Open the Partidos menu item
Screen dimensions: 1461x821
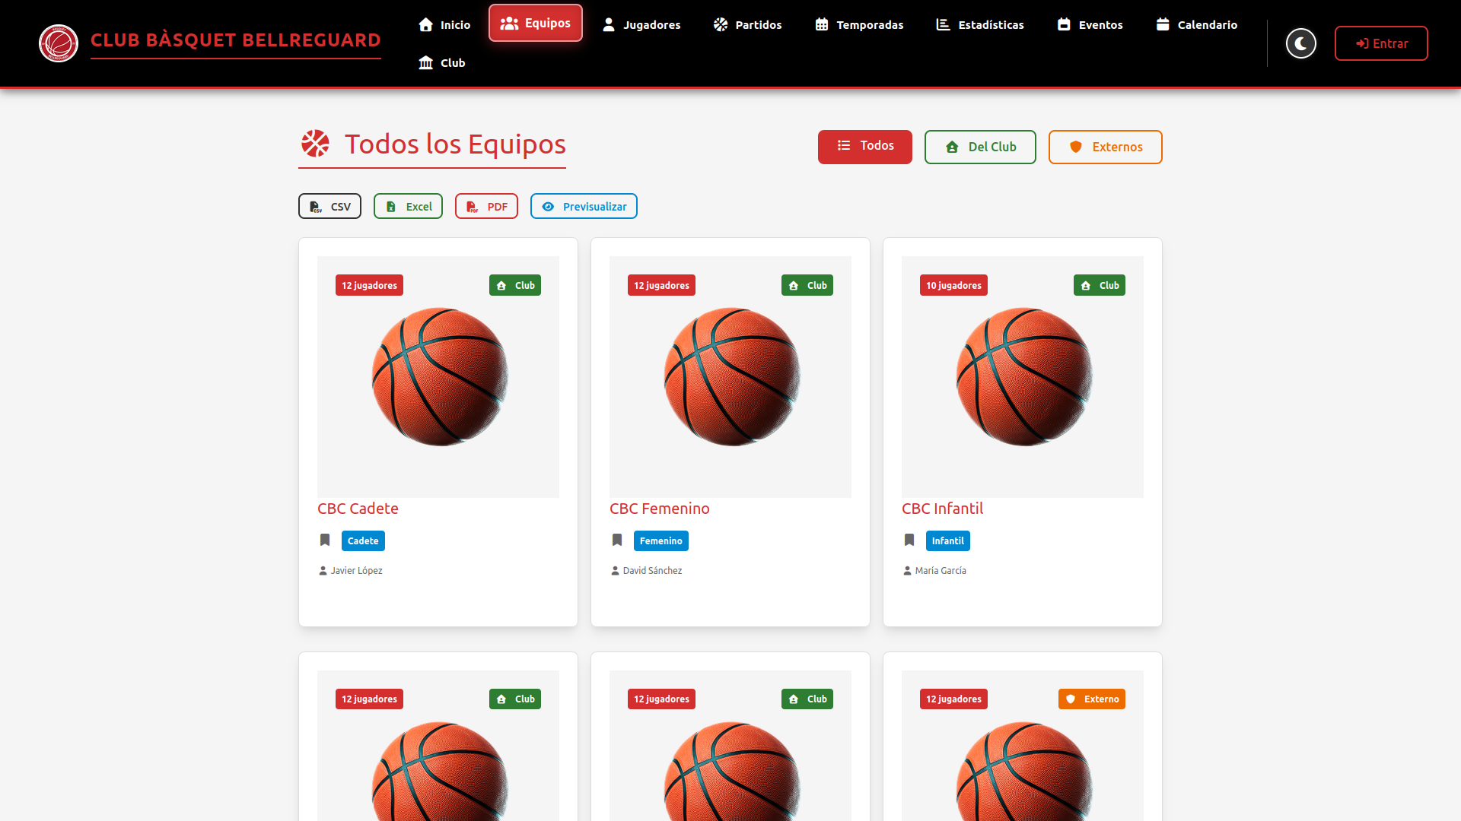click(748, 25)
